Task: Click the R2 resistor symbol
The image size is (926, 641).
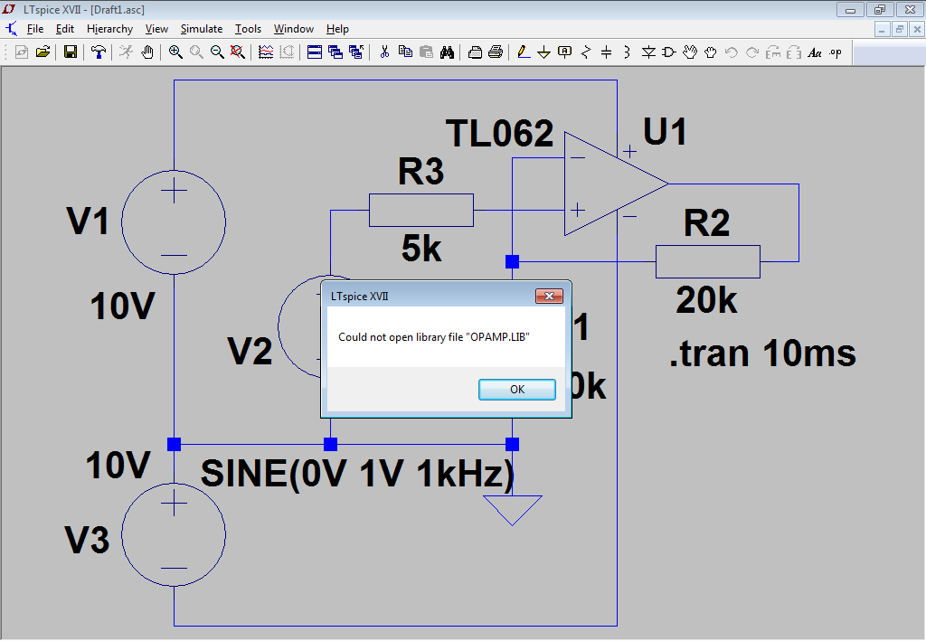Action: point(707,261)
